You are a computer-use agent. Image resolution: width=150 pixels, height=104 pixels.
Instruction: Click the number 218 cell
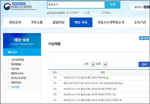55,78
